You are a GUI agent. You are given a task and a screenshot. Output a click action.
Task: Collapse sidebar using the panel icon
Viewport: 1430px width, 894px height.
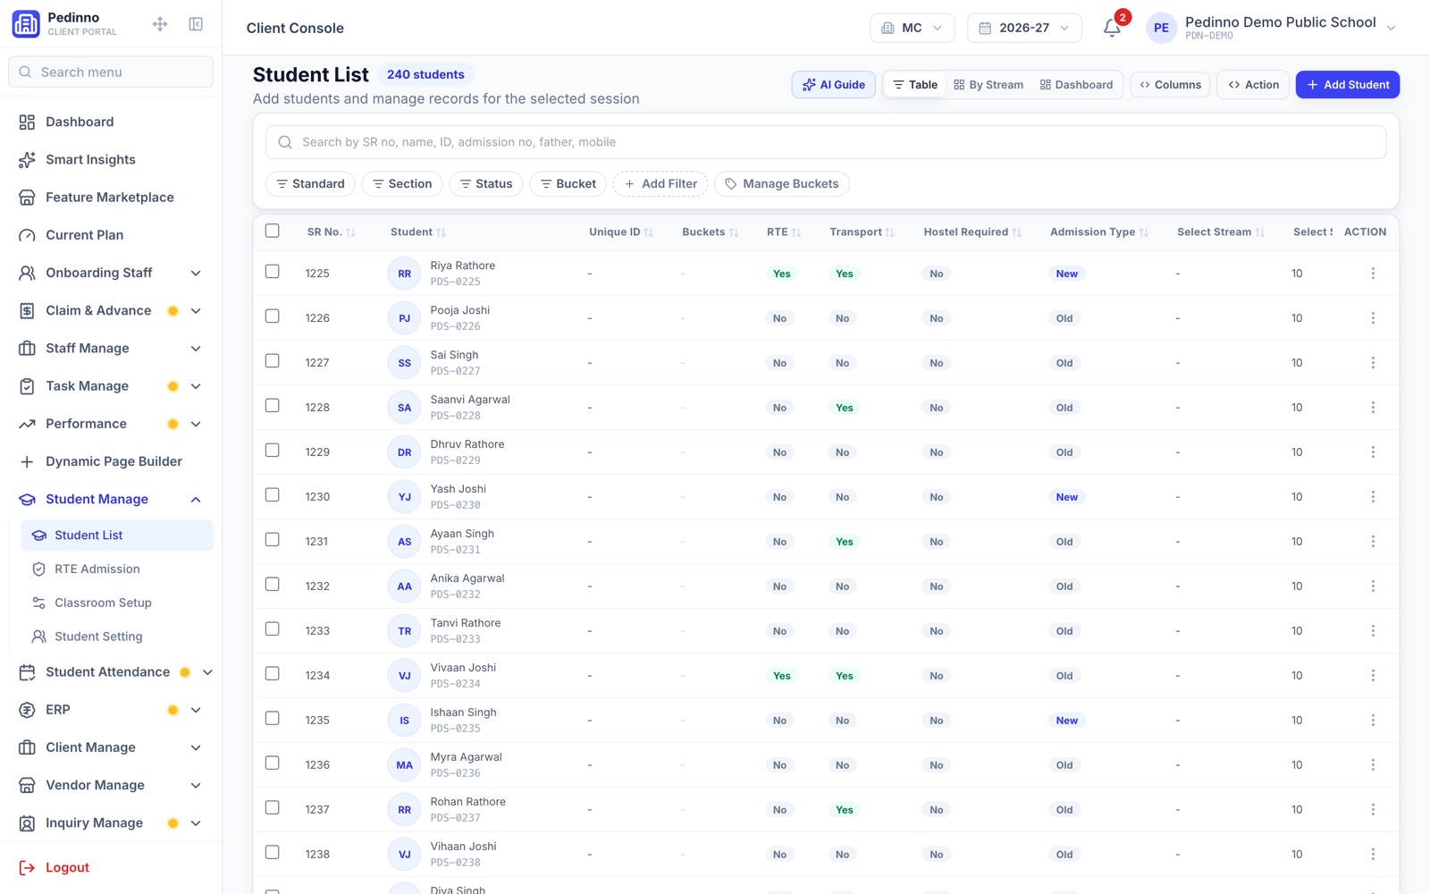pos(196,24)
